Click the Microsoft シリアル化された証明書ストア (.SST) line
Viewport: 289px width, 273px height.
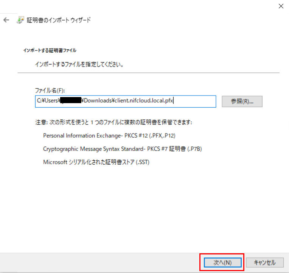(x=96, y=162)
